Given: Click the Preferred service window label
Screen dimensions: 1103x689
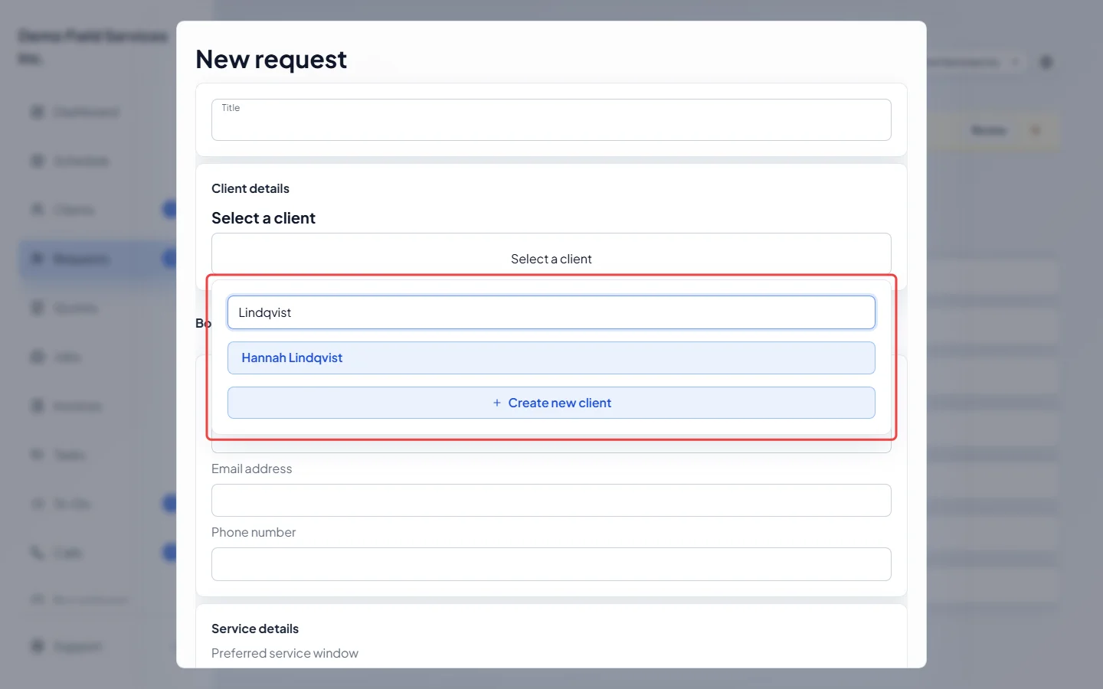Looking at the screenshot, I should tap(285, 653).
